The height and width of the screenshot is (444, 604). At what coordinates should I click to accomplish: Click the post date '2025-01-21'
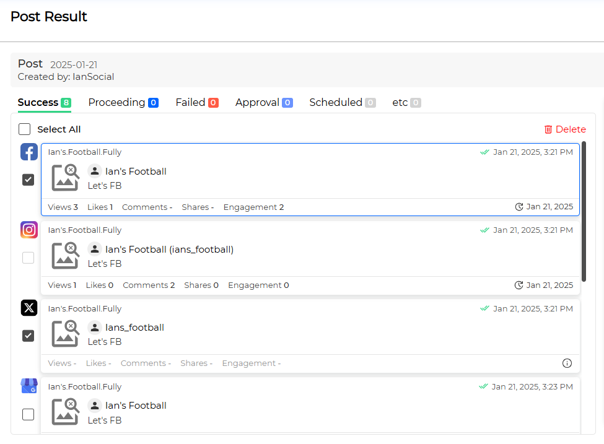[x=74, y=64]
